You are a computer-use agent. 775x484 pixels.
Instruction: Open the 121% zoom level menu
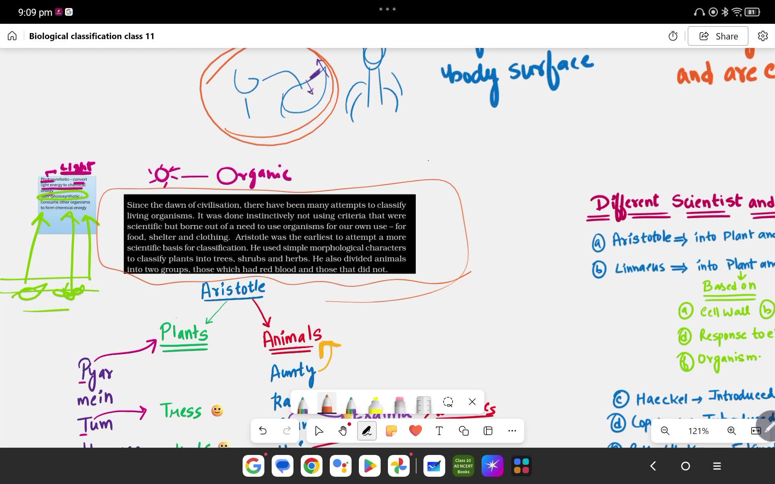[698, 431]
